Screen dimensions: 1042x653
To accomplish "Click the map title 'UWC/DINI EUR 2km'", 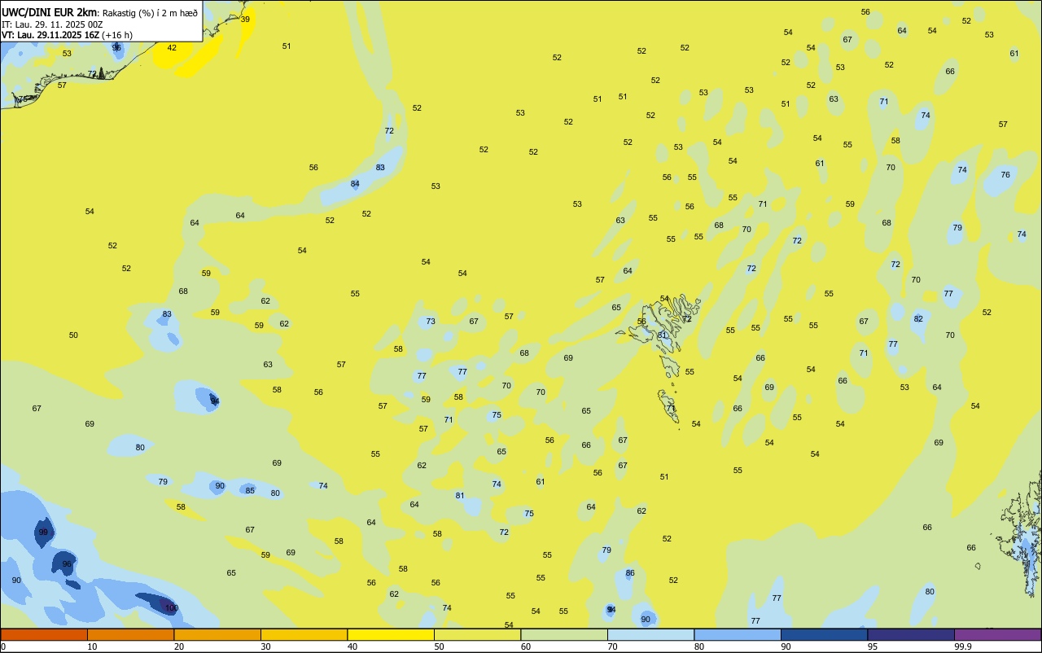I will pyautogui.click(x=49, y=12).
